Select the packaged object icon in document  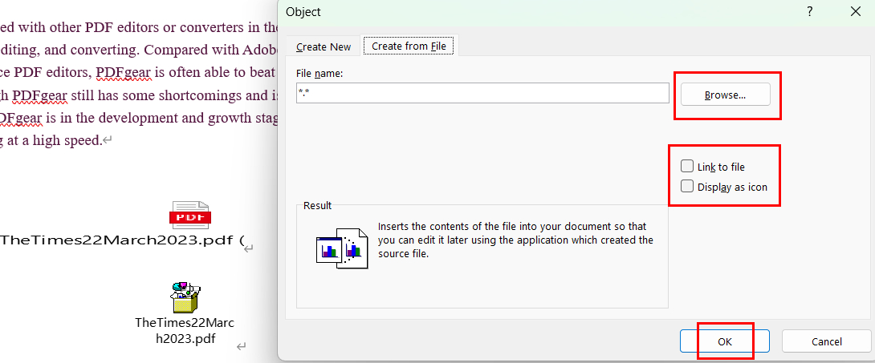tap(185, 297)
